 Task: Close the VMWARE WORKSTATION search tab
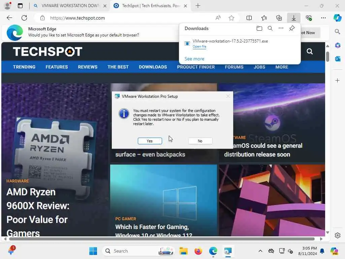[x=105, y=6]
